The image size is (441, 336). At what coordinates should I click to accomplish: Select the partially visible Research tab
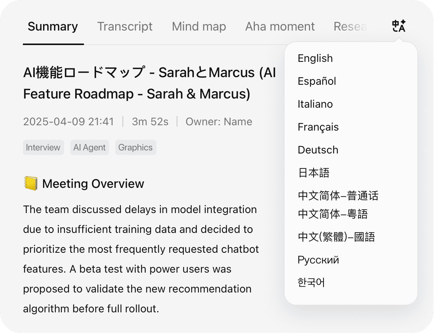(350, 27)
